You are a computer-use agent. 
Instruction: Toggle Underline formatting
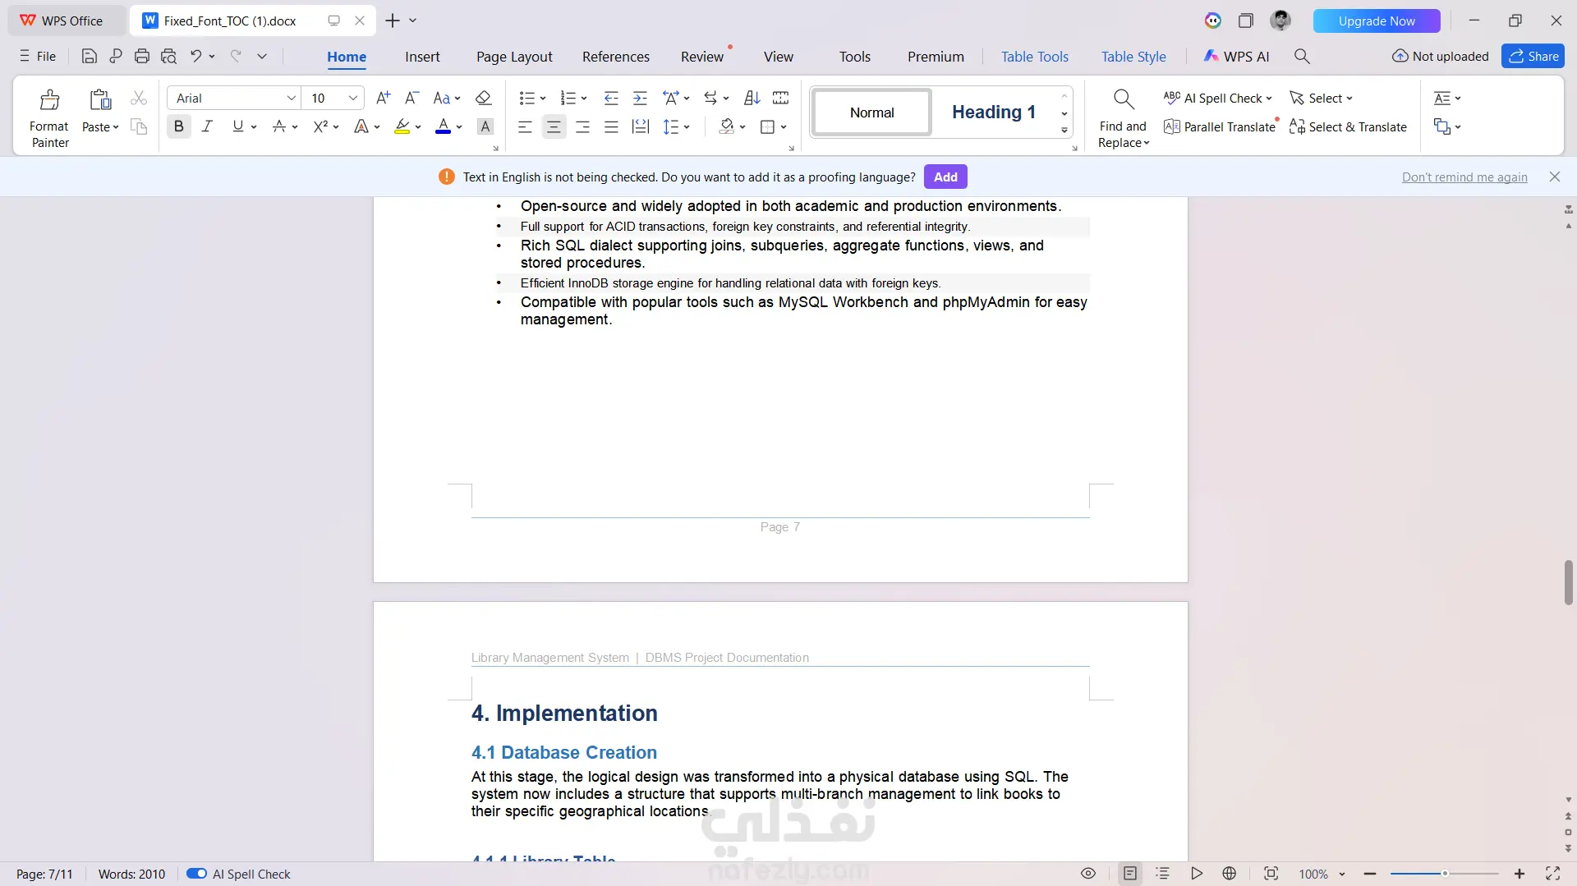[238, 126]
